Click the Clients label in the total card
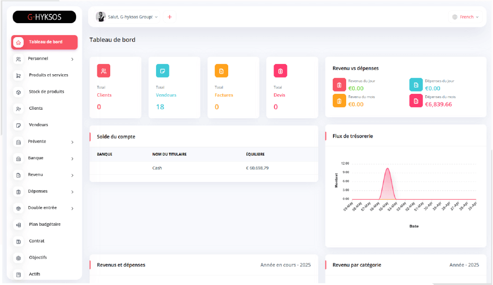The image size is (493, 285). tap(104, 95)
